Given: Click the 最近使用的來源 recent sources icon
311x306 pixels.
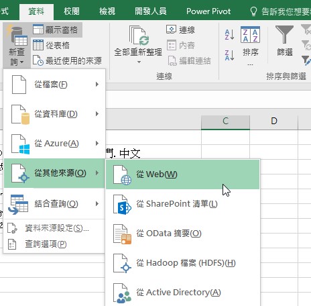Looking at the screenshot, I should 38,60.
